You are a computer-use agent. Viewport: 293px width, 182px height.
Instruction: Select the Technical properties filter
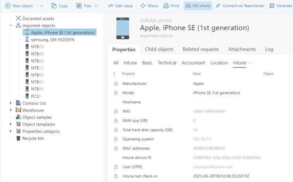coord(167,63)
